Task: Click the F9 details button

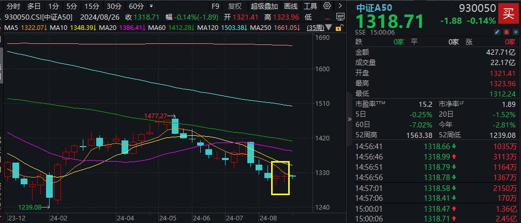Action: 216,6
